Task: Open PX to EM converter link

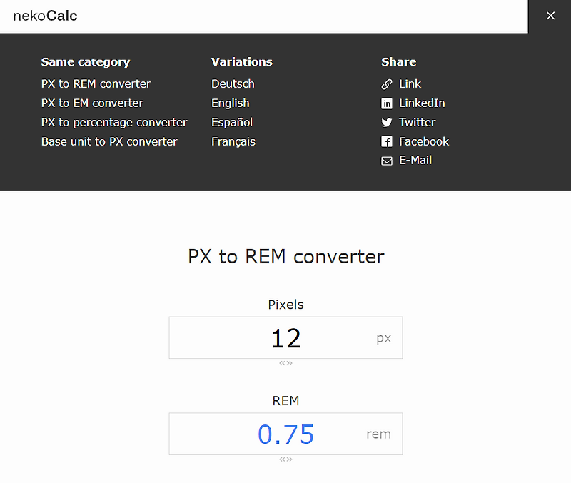Action: [x=92, y=103]
